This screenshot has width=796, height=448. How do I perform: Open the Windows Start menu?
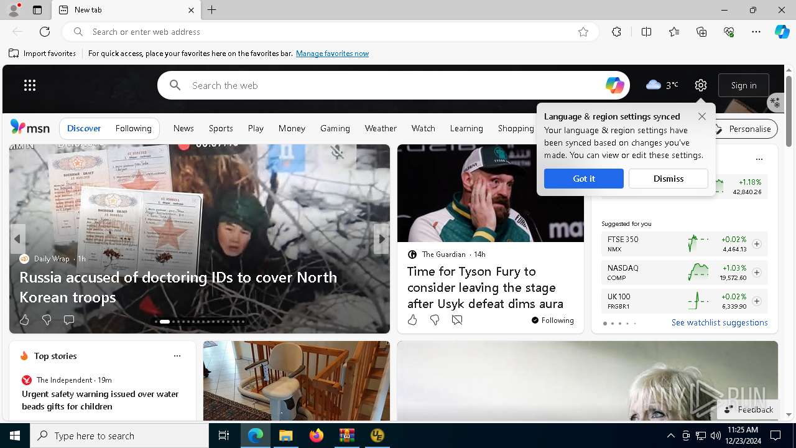coord(15,436)
